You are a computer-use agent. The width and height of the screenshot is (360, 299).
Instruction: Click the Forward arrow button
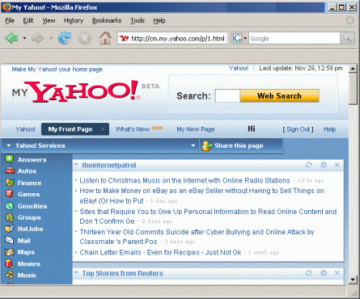click(37, 38)
